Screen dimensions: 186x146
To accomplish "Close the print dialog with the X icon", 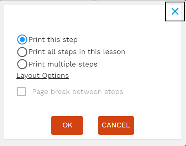I will click(175, 11).
